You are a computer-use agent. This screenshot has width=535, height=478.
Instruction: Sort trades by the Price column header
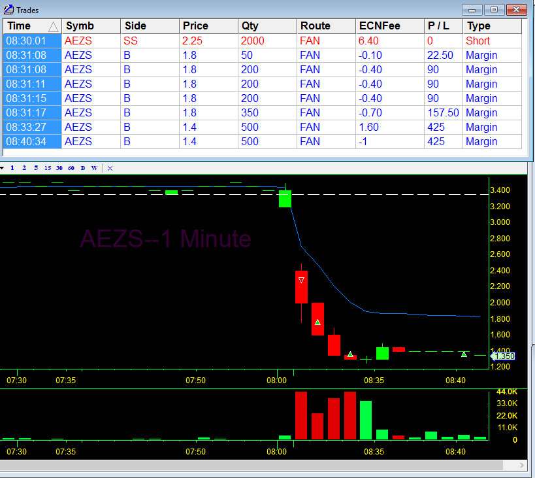[208, 26]
